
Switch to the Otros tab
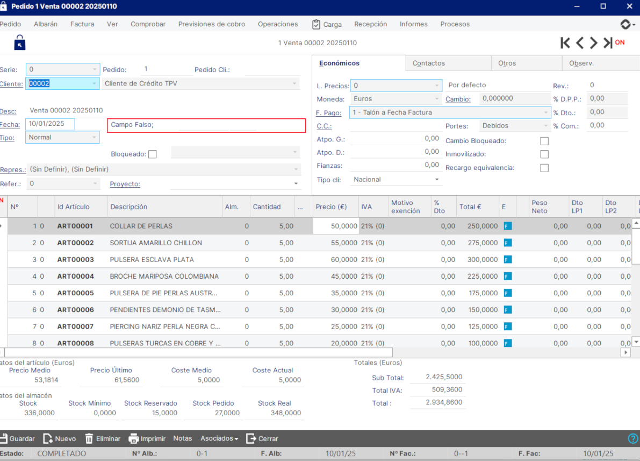[x=527, y=63]
